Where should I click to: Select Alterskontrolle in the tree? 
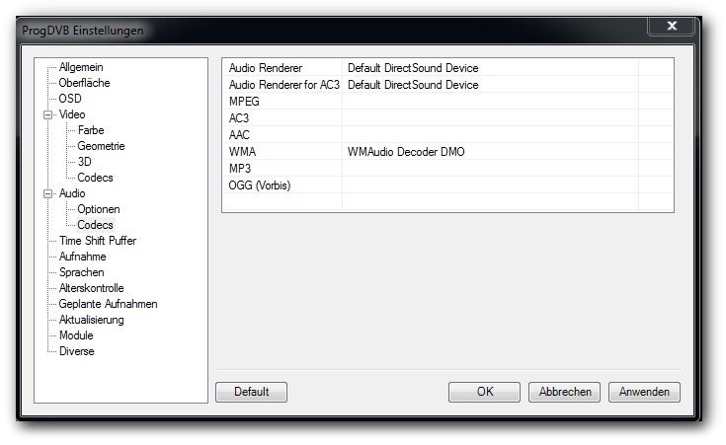point(91,288)
